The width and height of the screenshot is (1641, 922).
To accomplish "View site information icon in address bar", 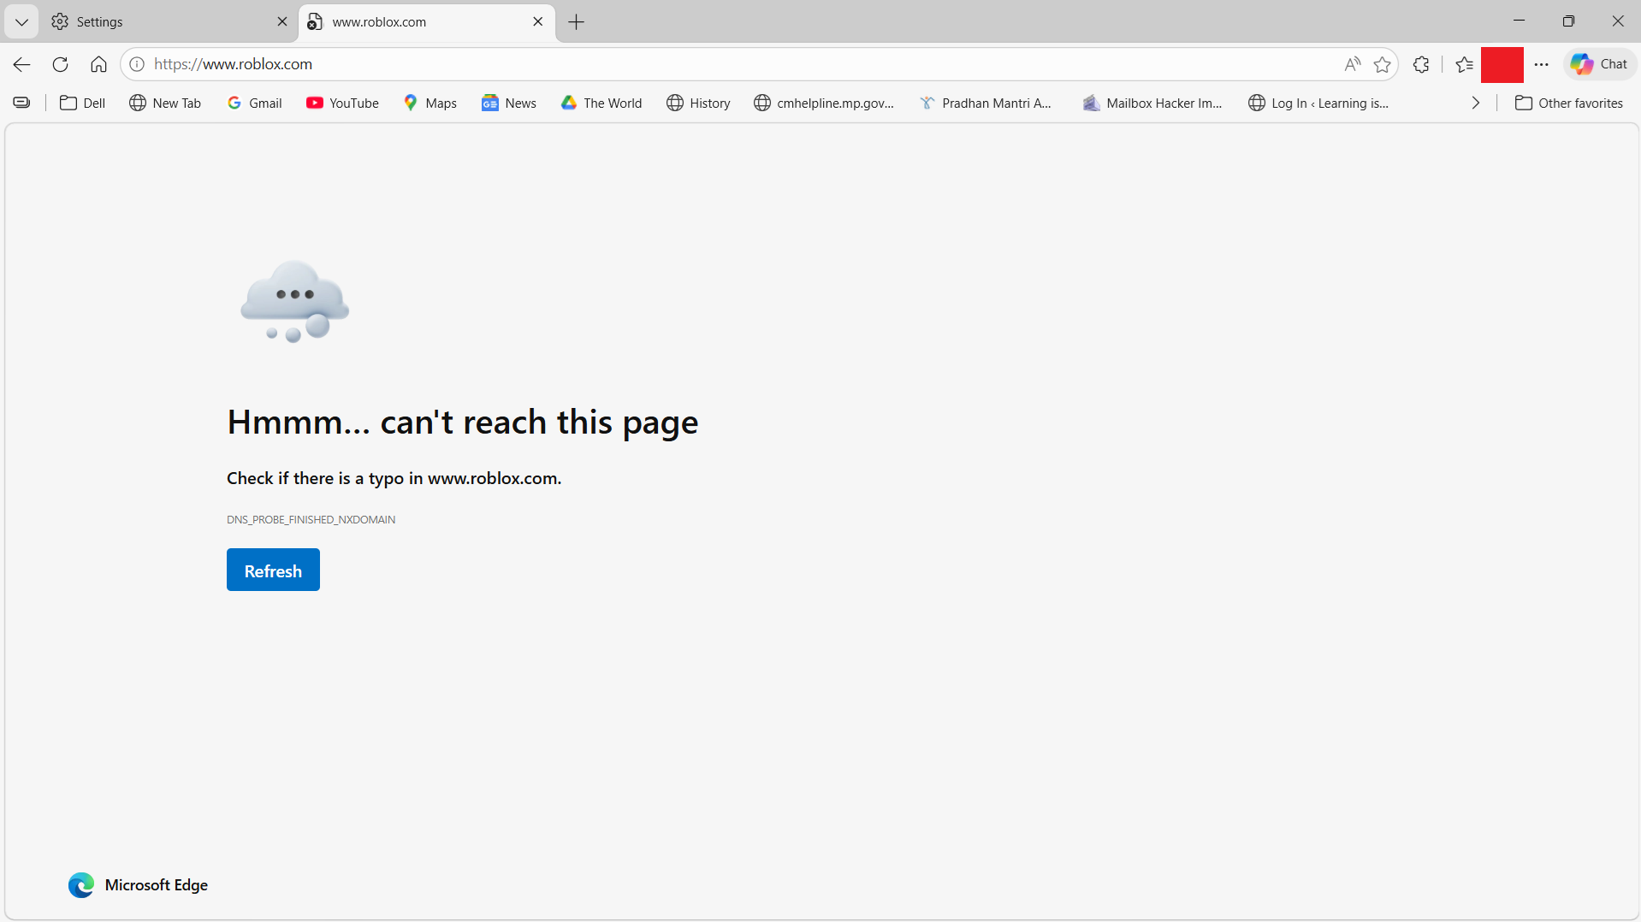I will [137, 64].
